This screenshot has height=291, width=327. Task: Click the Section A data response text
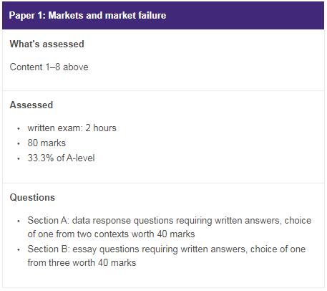pos(170,227)
